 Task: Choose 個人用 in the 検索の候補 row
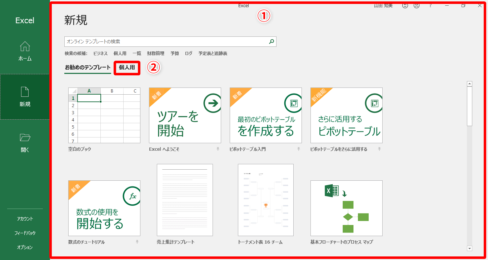(x=120, y=54)
